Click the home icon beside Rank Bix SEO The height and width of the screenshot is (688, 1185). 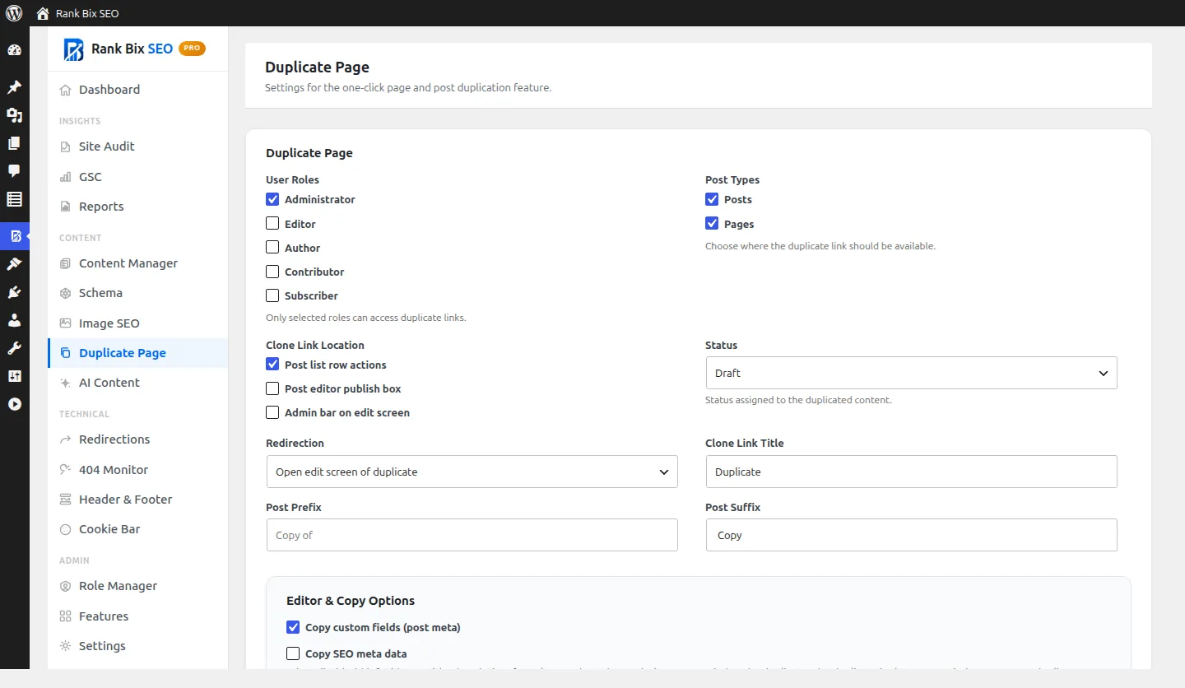click(43, 14)
